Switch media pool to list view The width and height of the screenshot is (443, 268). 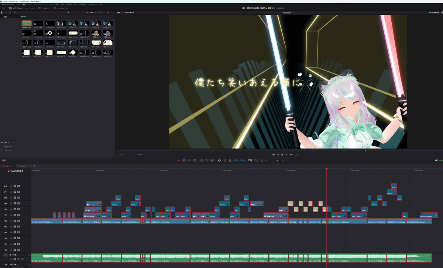[x=95, y=13]
